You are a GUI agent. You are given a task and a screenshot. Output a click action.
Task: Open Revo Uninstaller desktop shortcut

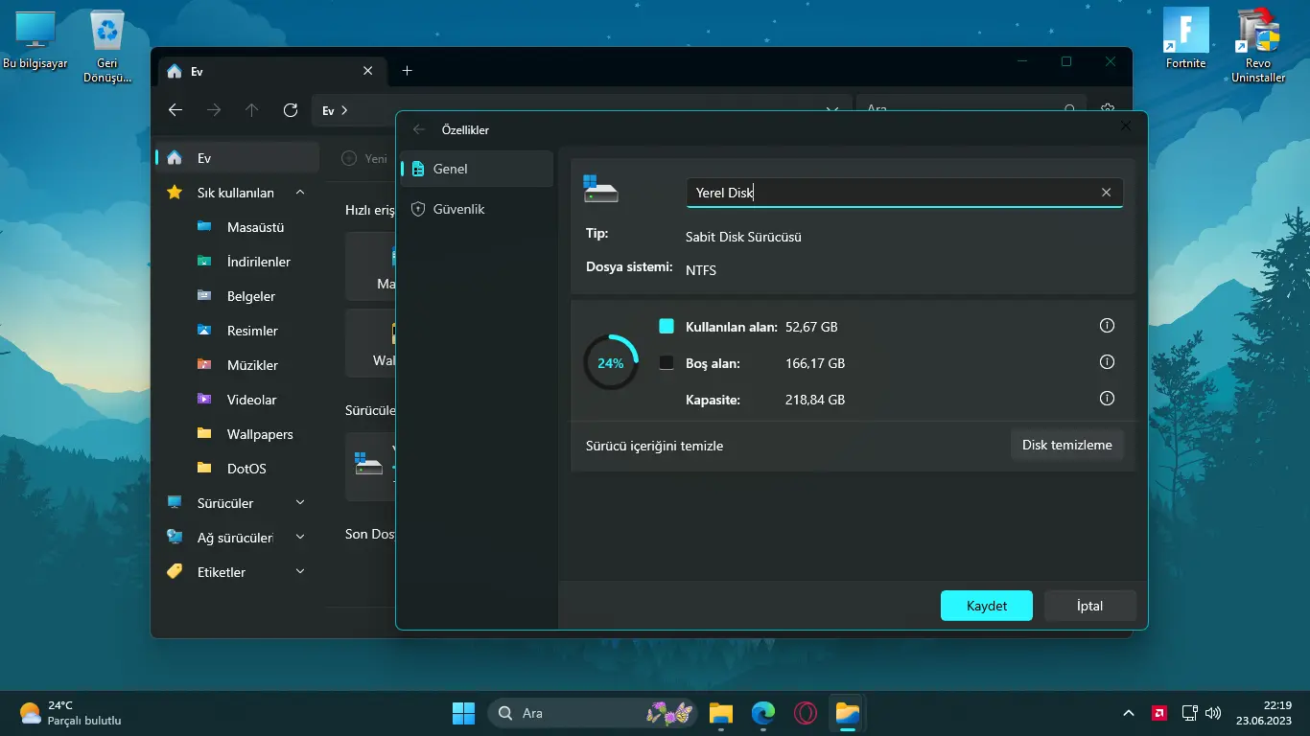(1258, 46)
